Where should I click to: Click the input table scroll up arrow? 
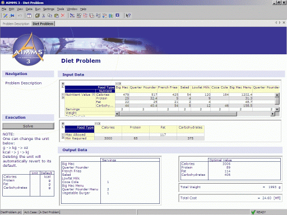277,95
